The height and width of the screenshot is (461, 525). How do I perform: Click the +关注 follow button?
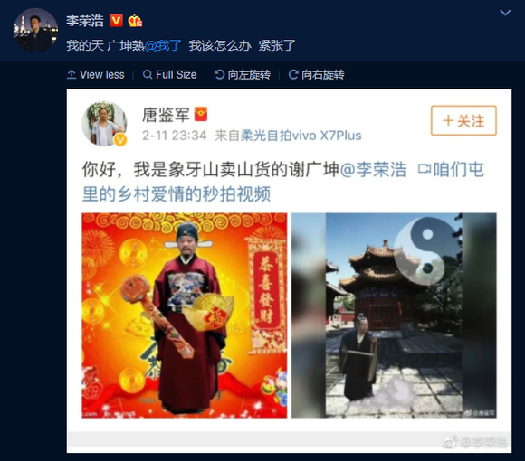[463, 120]
